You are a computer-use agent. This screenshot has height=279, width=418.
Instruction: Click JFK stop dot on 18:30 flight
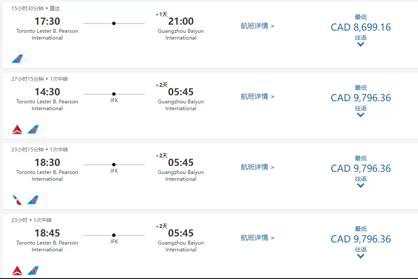pyautogui.click(x=114, y=165)
